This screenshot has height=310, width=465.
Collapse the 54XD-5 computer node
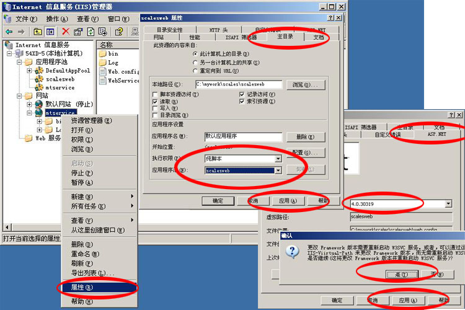[x=9, y=54]
